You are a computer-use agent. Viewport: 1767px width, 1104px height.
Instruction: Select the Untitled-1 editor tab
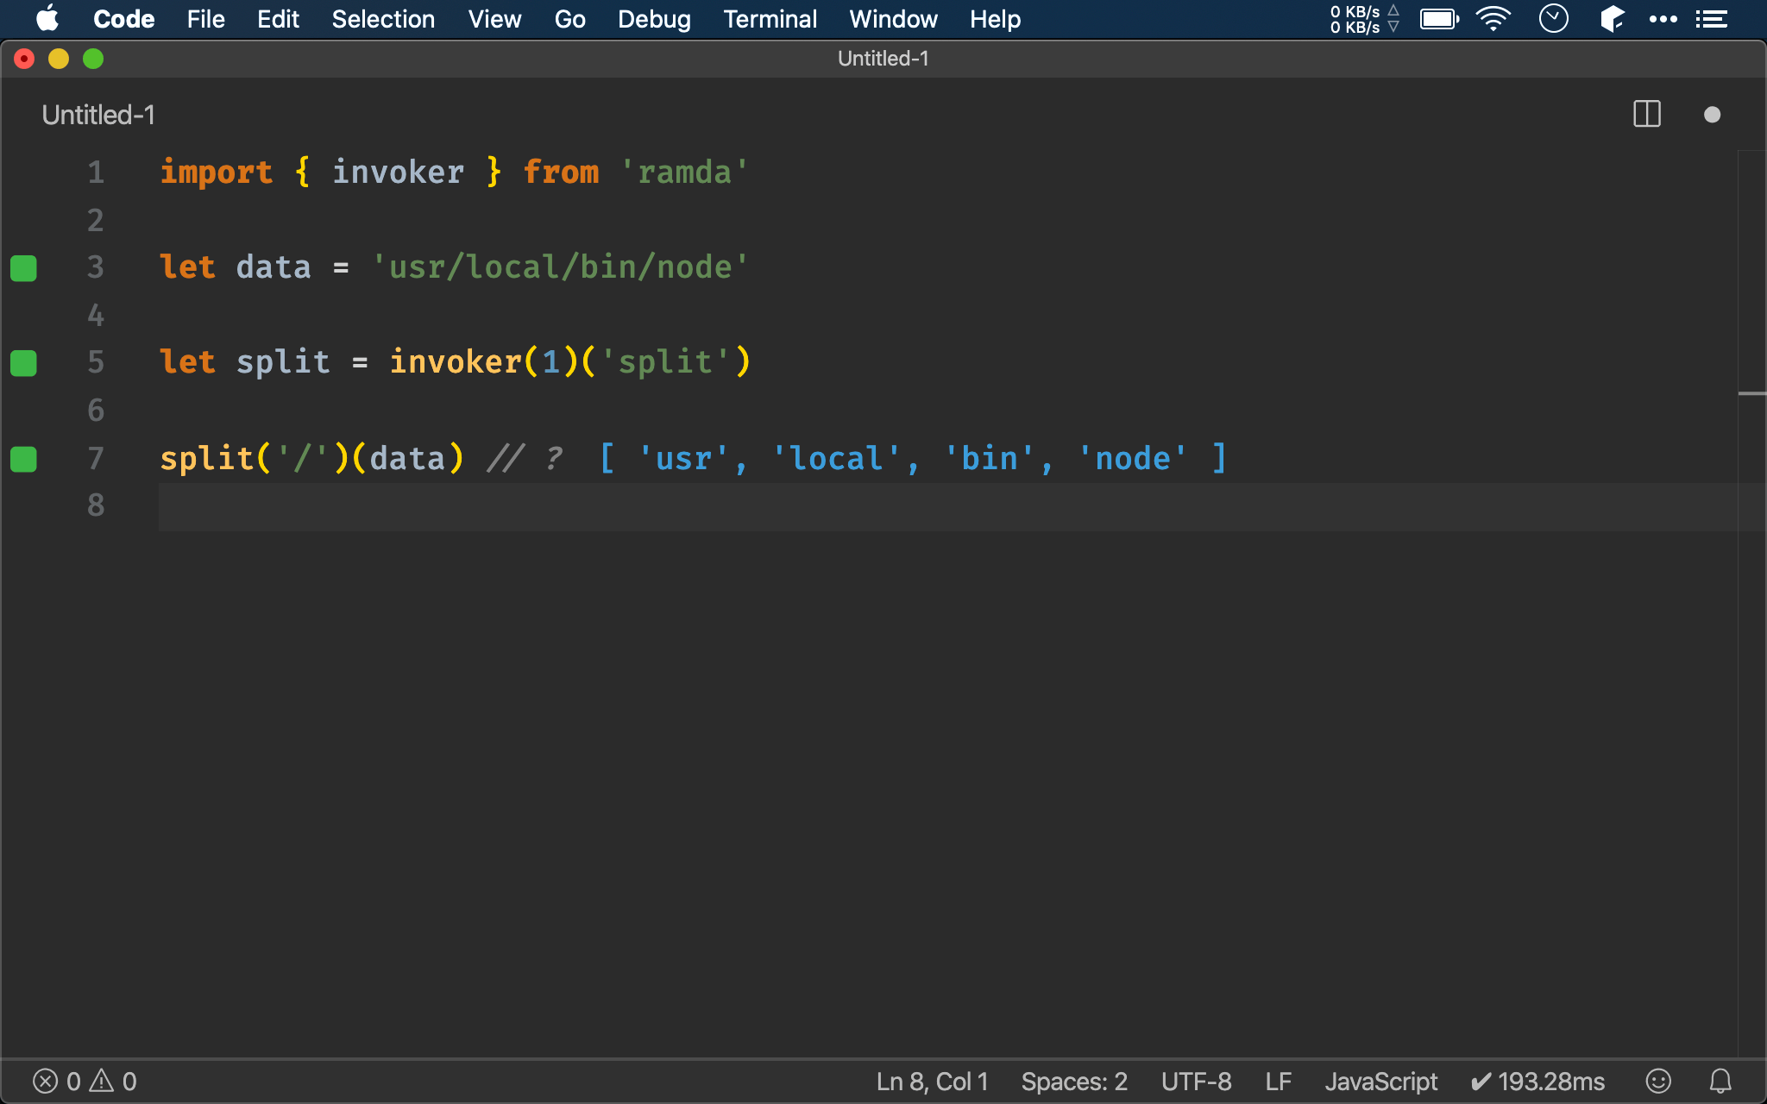point(98,115)
